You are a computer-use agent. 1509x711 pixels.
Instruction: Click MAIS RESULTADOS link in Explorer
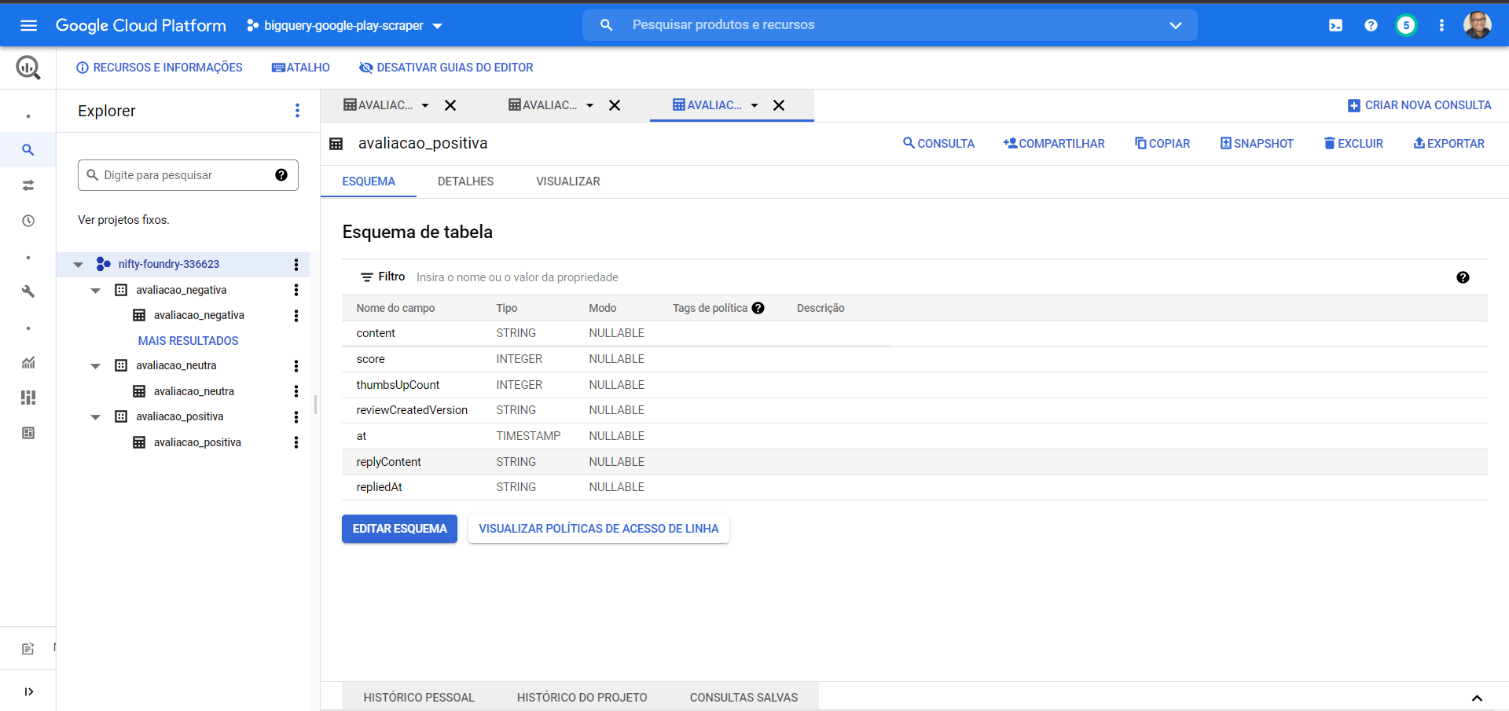pos(189,341)
